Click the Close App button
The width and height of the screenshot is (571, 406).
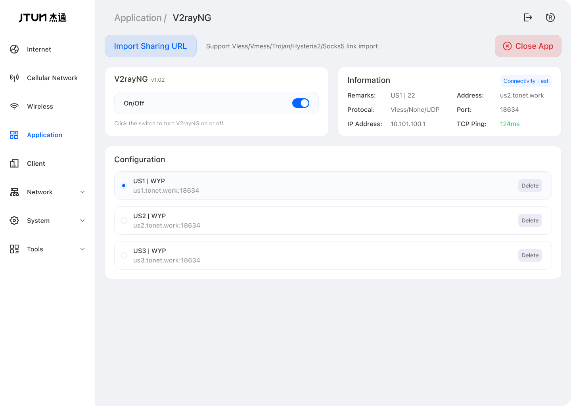coord(528,46)
